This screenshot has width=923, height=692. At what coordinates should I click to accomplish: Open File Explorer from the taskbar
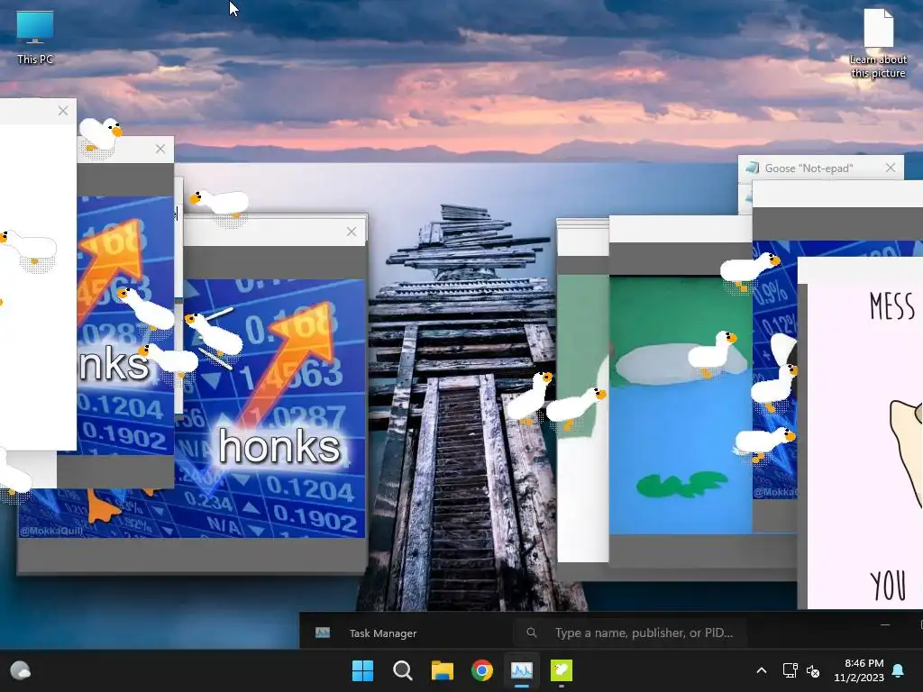442,670
